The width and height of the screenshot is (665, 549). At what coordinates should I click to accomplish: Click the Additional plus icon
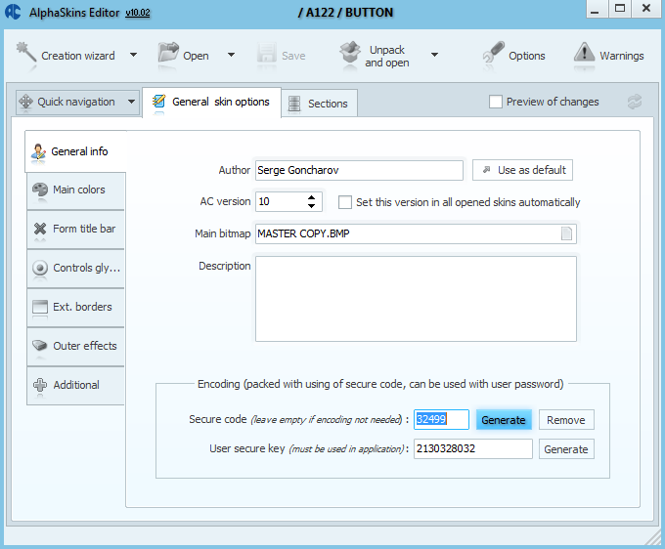click(x=40, y=385)
